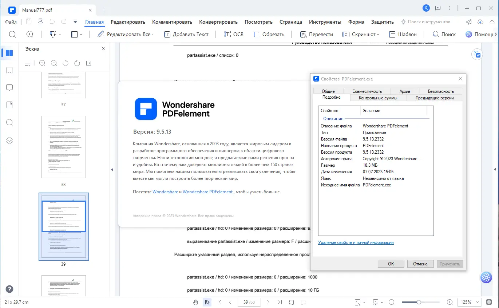Open the layers panel in the left sidebar
The image size is (499, 308).
9,141
